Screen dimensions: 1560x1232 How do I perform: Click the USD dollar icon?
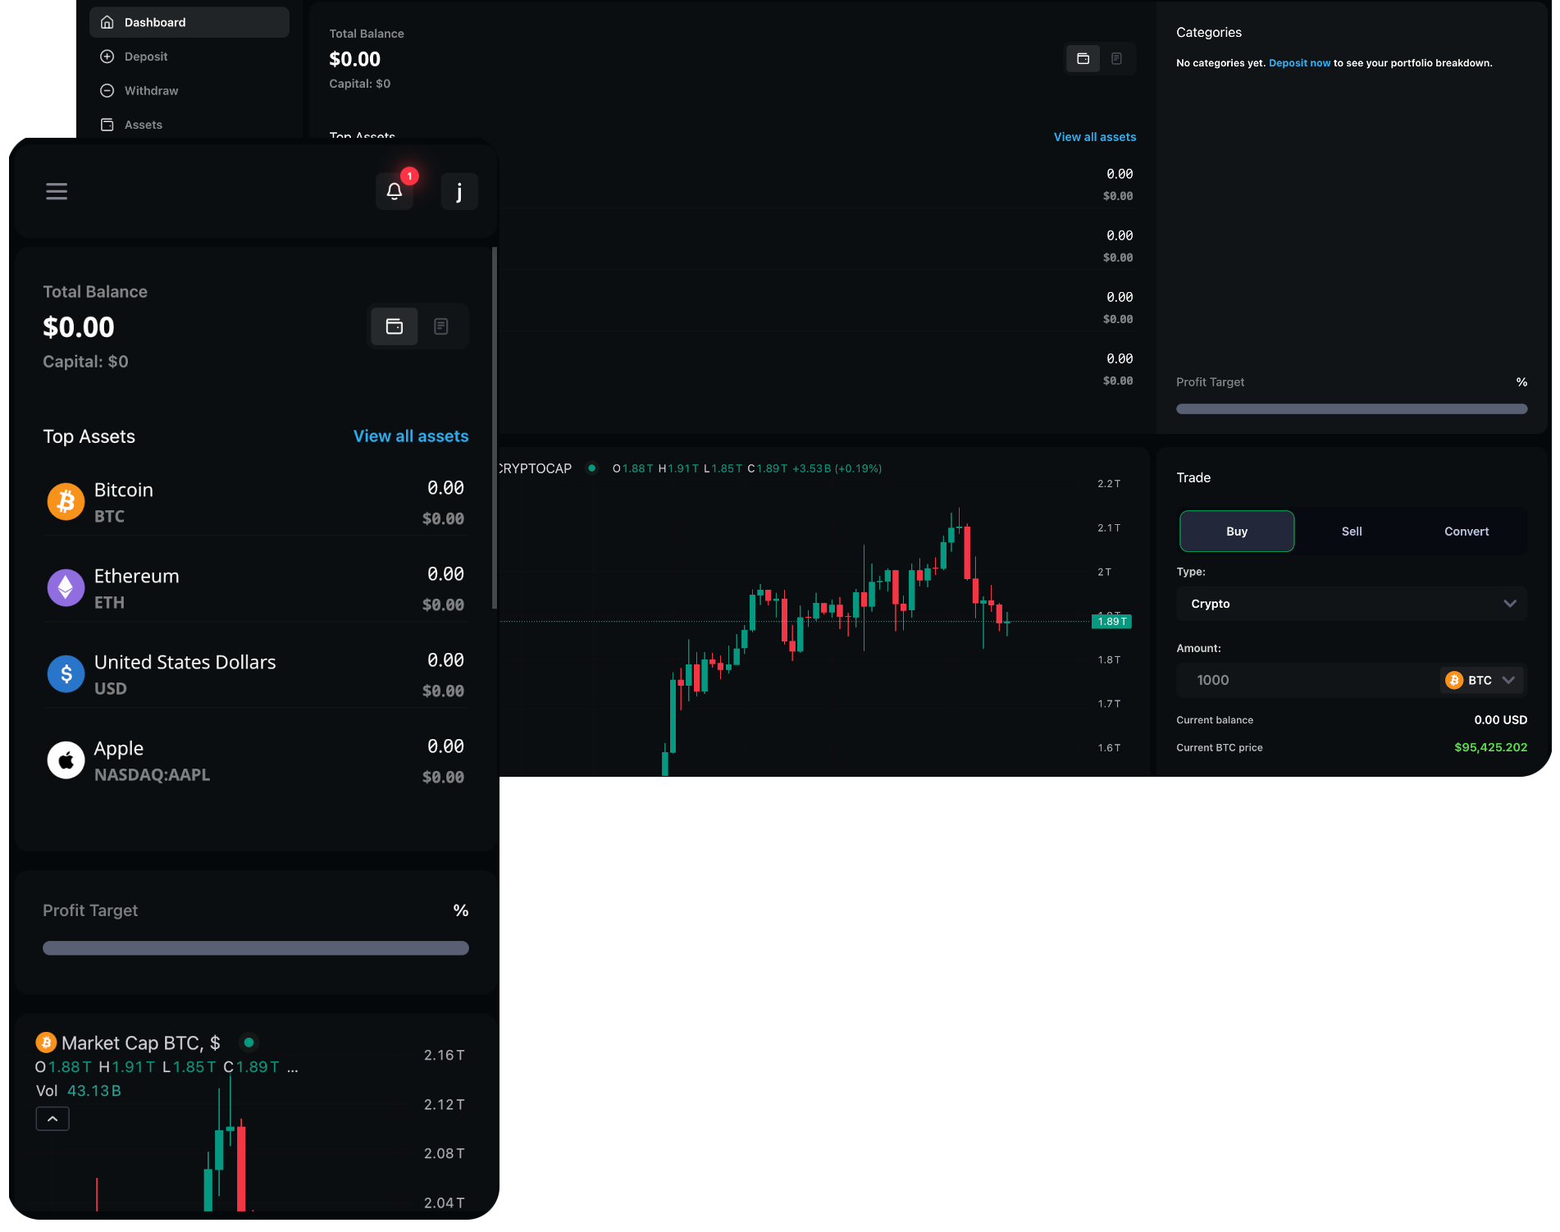tap(66, 673)
